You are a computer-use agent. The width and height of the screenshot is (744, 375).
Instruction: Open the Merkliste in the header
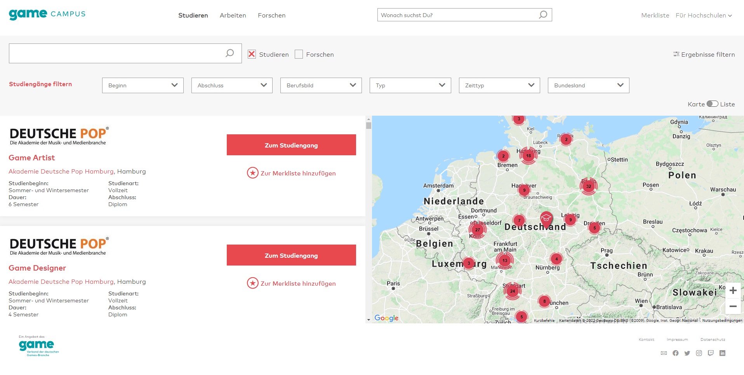[x=655, y=15]
